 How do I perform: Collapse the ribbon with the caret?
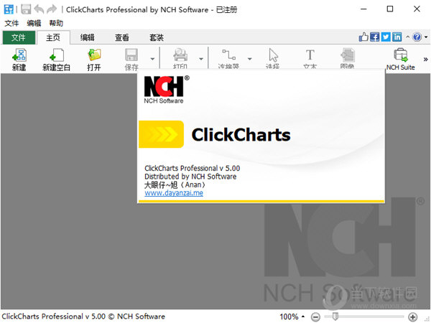tap(407, 37)
